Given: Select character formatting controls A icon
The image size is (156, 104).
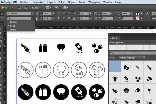Looking at the screenshot, I should click(x=2, y=14).
